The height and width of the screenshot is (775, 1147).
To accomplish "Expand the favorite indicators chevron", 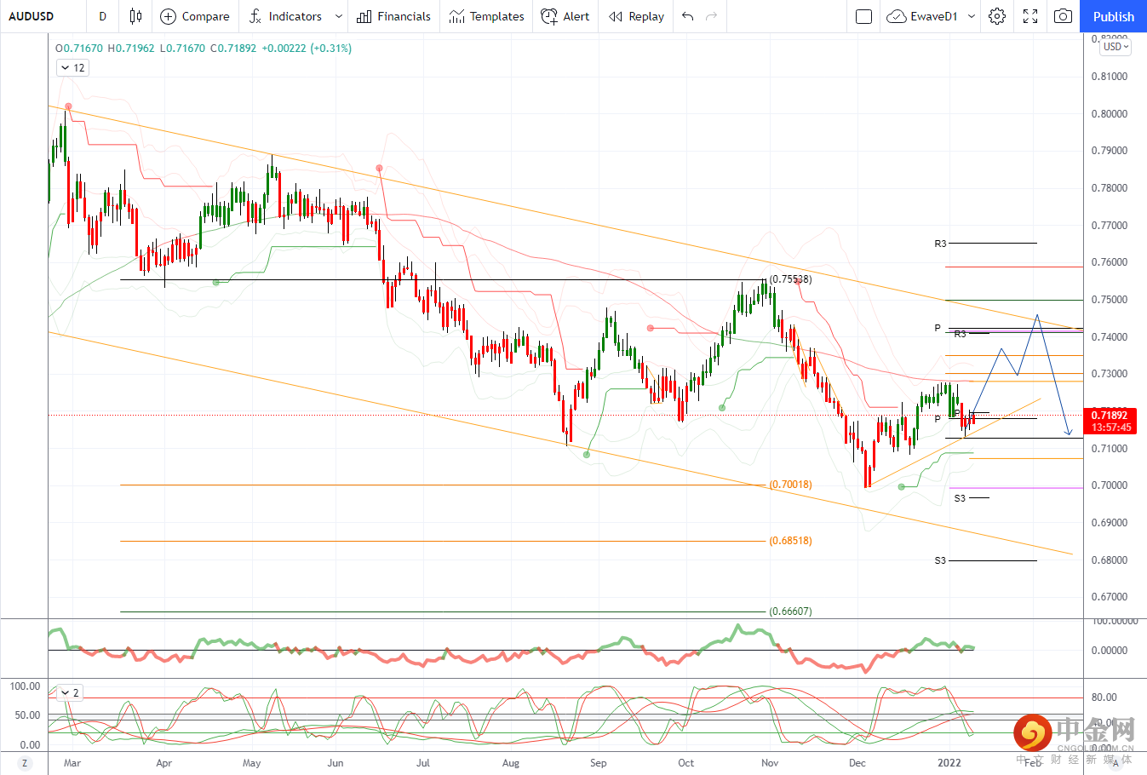I will coord(339,16).
